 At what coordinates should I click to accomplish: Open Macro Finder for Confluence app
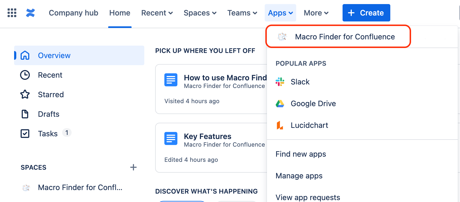pos(338,37)
